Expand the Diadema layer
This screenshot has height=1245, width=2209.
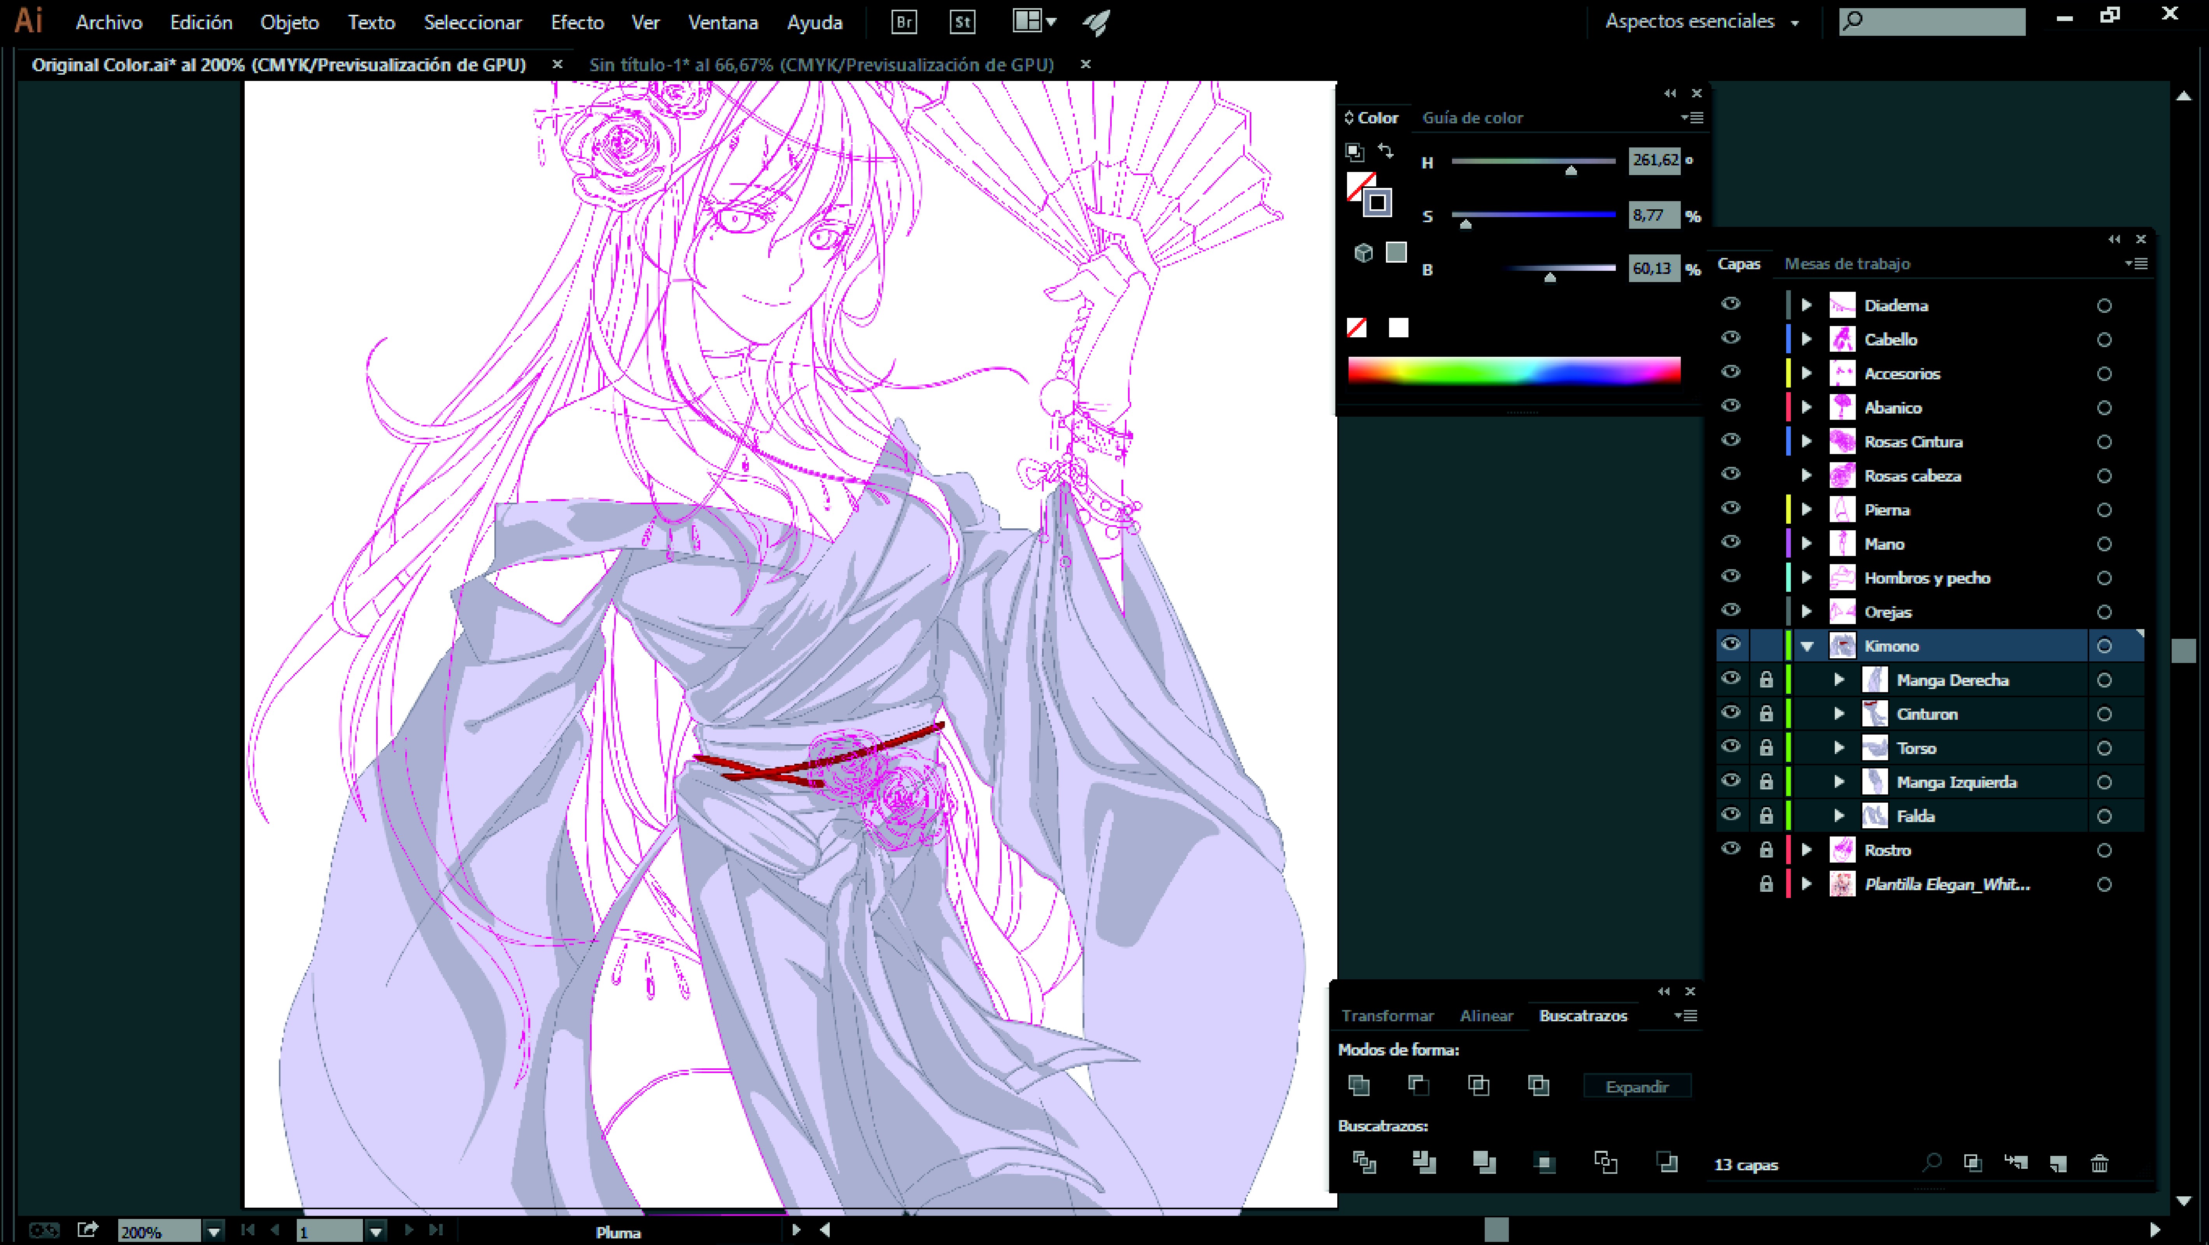(1806, 305)
